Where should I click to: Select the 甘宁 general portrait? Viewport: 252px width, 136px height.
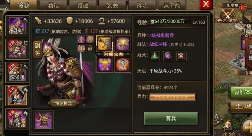coord(17,49)
